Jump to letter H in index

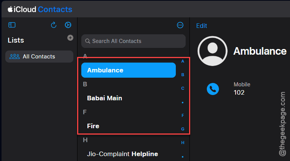click(183, 143)
